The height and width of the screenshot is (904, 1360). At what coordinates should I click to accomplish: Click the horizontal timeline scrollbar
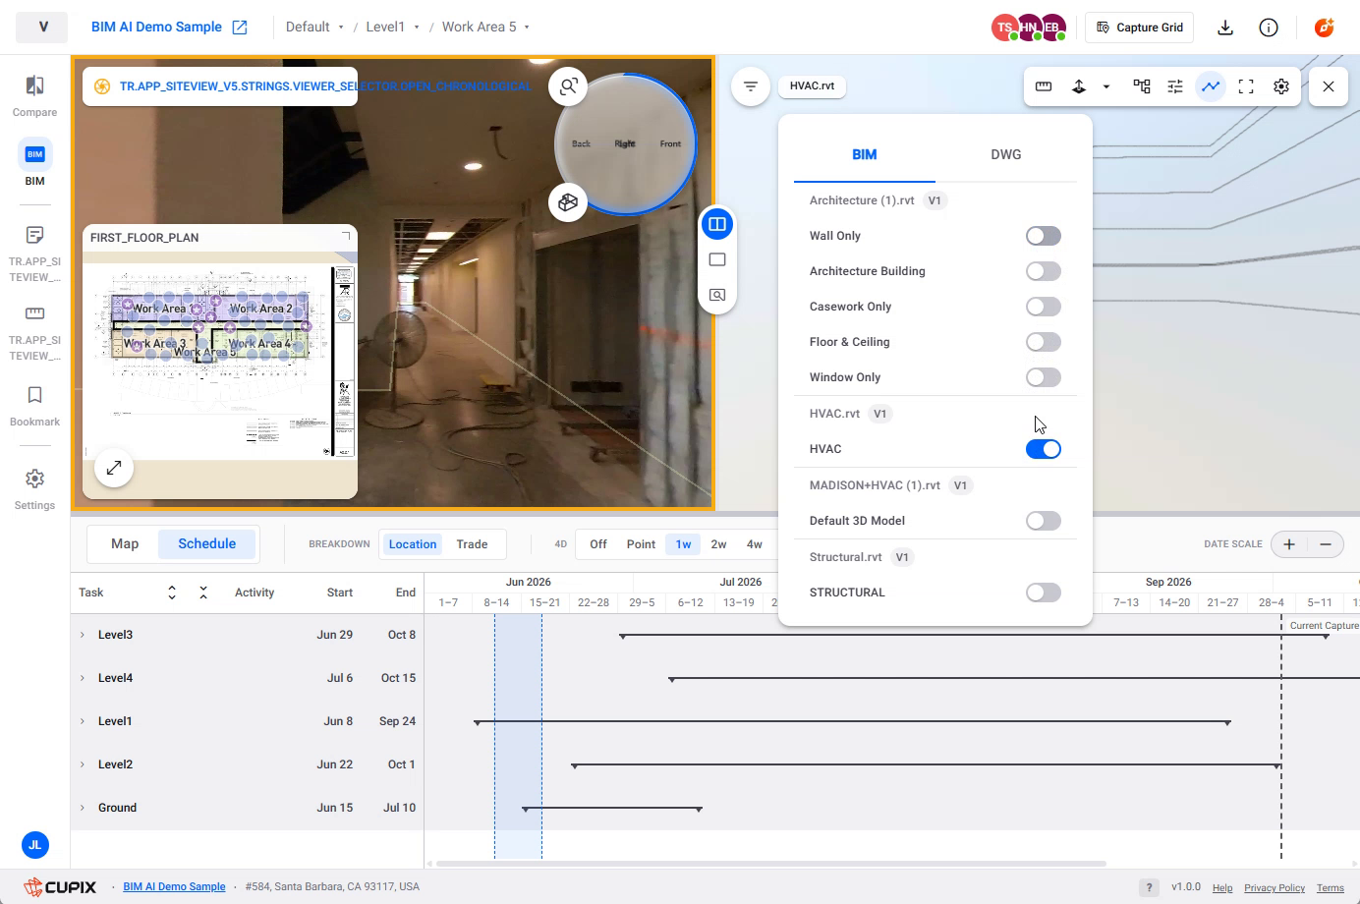coord(771,864)
